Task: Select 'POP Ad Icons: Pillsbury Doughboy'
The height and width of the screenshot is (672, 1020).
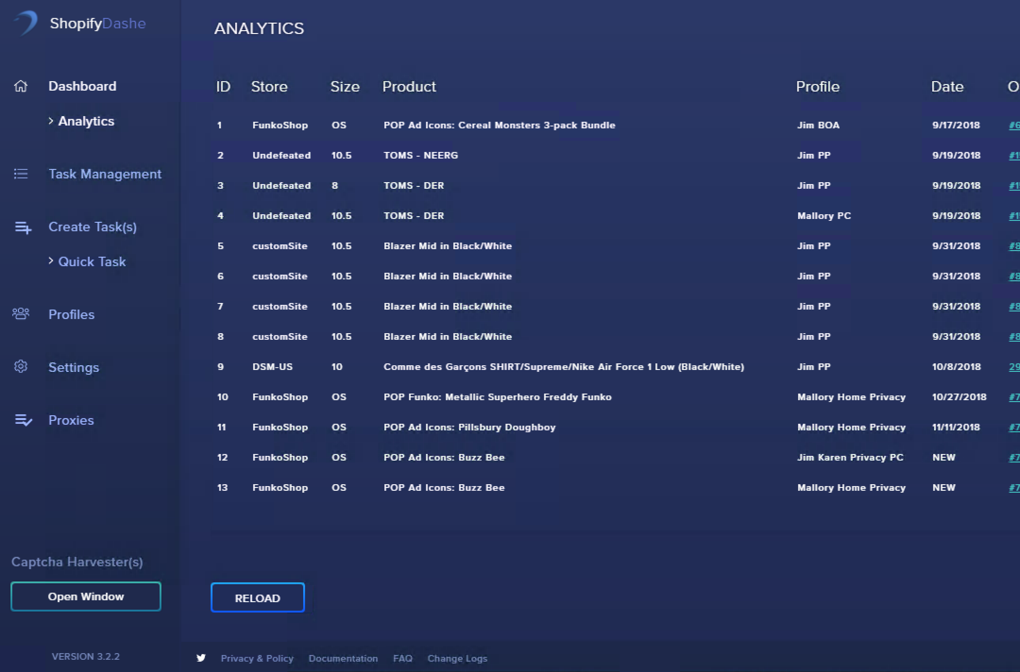Action: pos(469,427)
